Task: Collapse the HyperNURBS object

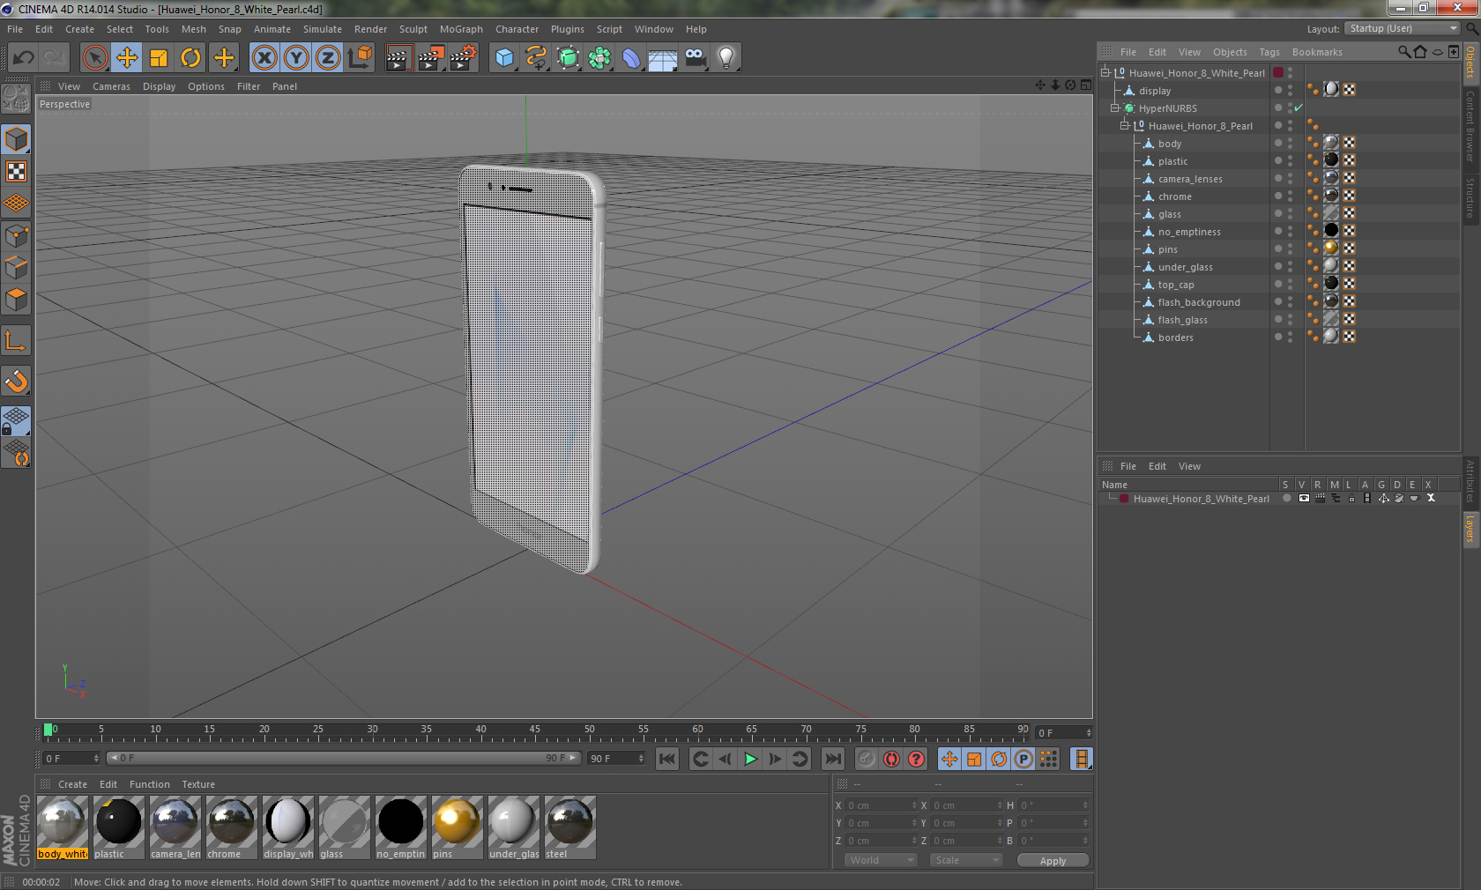Action: coord(1115,108)
